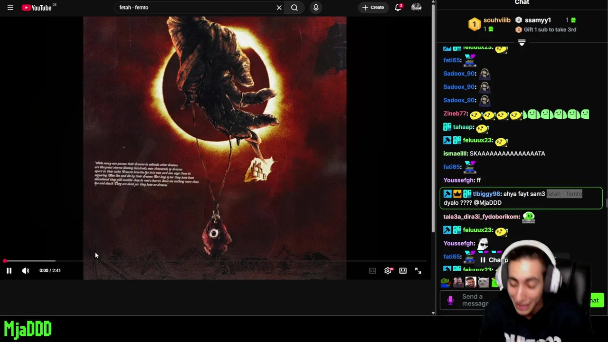Click Youssefgh's 'ff' message username

(459, 180)
